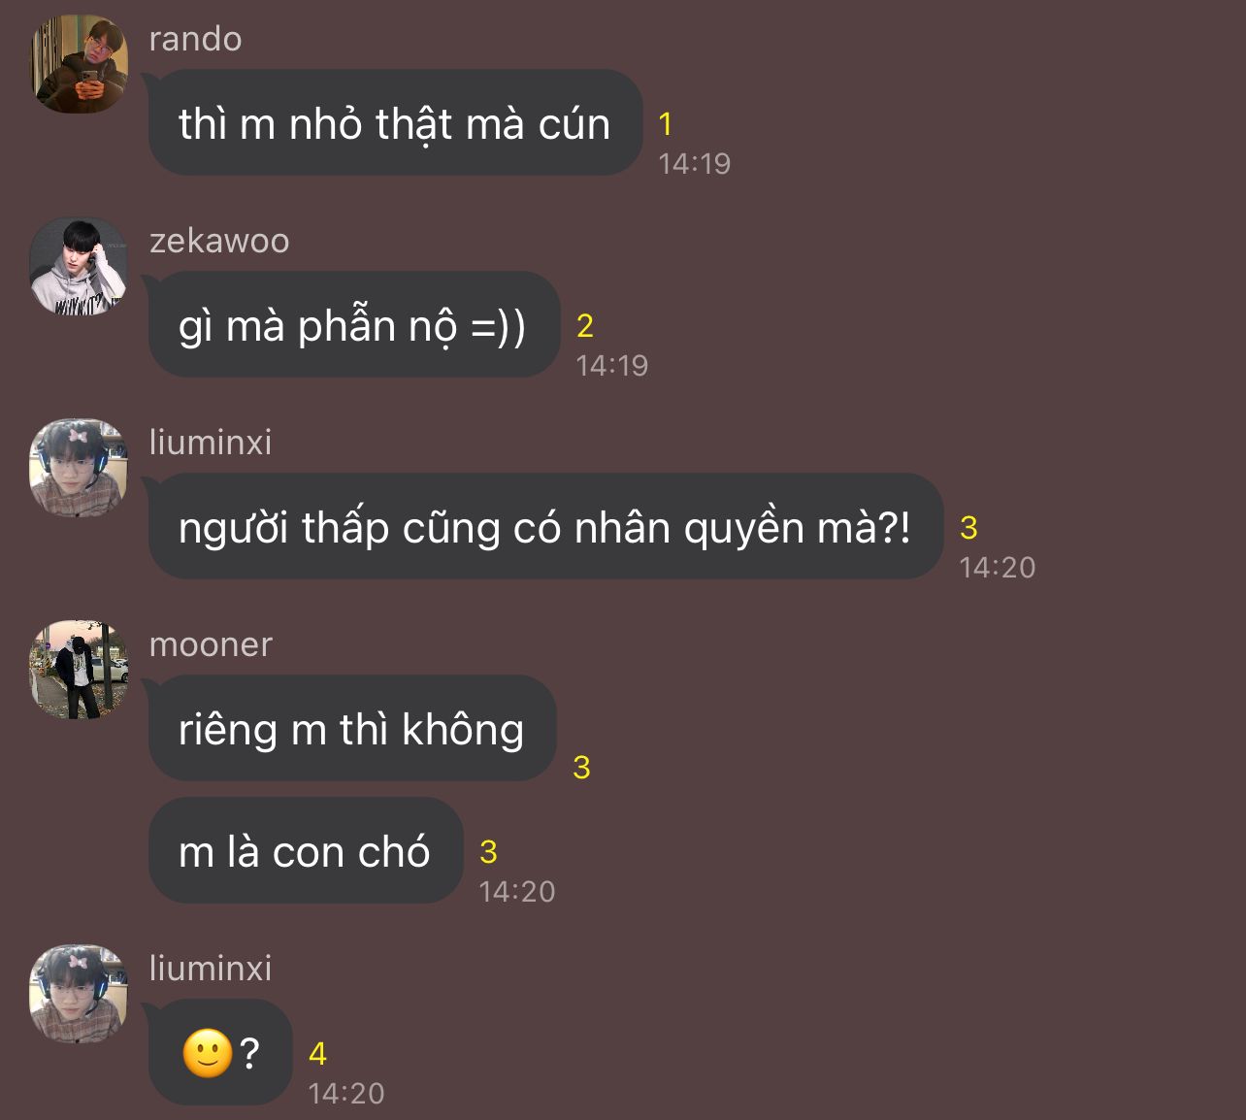Screen dimensions: 1246x1120
Task: Click unread count 3 beside "riêng m thì không"
Action: pos(581,768)
